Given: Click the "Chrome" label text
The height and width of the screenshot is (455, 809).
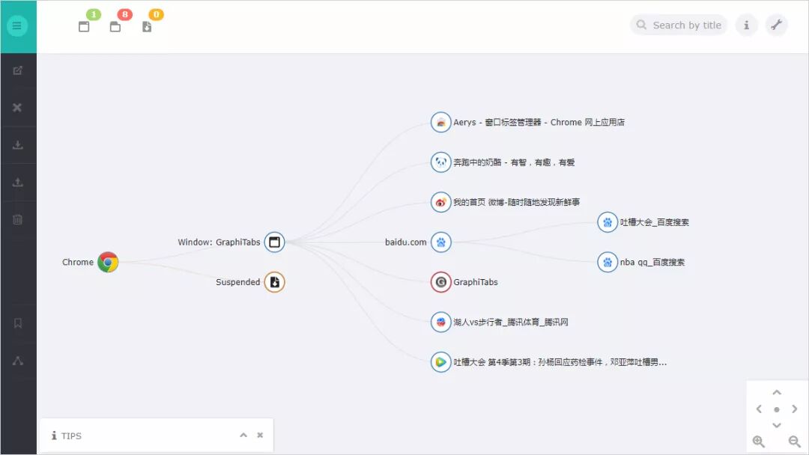Looking at the screenshot, I should coord(78,262).
